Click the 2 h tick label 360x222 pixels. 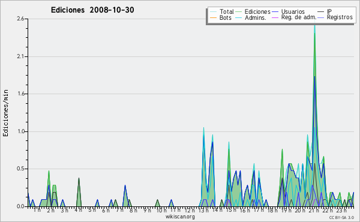pos(51,210)
